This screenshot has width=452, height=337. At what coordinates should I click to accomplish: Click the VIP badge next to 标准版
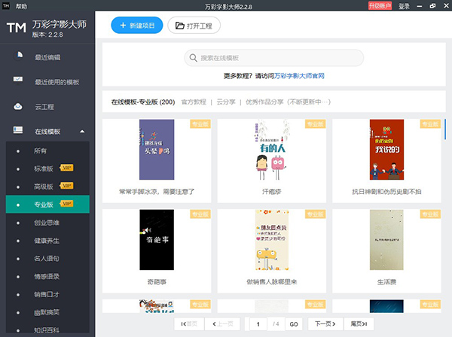pyautogui.click(x=66, y=168)
